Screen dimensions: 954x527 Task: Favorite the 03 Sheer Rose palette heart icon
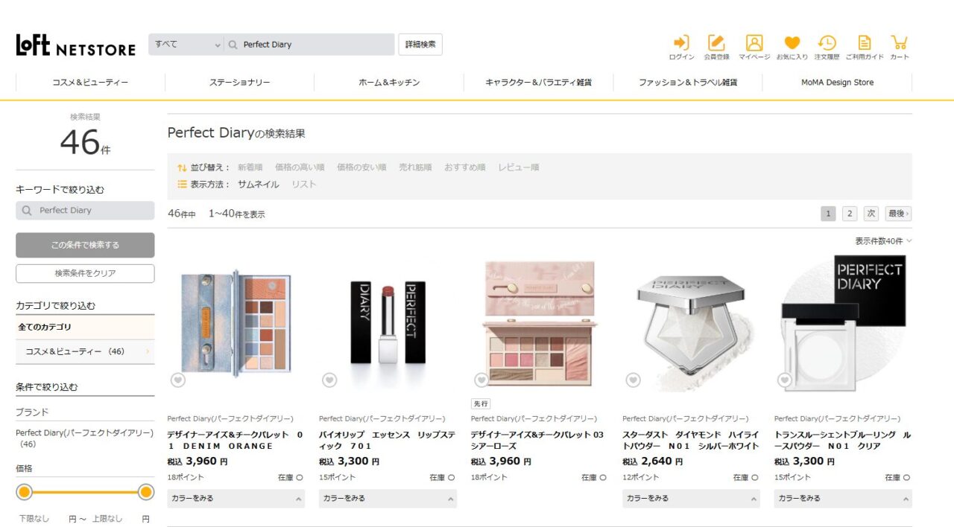(481, 380)
